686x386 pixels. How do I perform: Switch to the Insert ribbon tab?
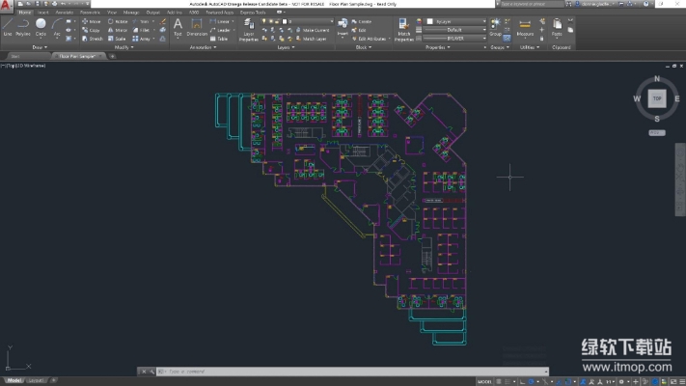pyautogui.click(x=42, y=13)
